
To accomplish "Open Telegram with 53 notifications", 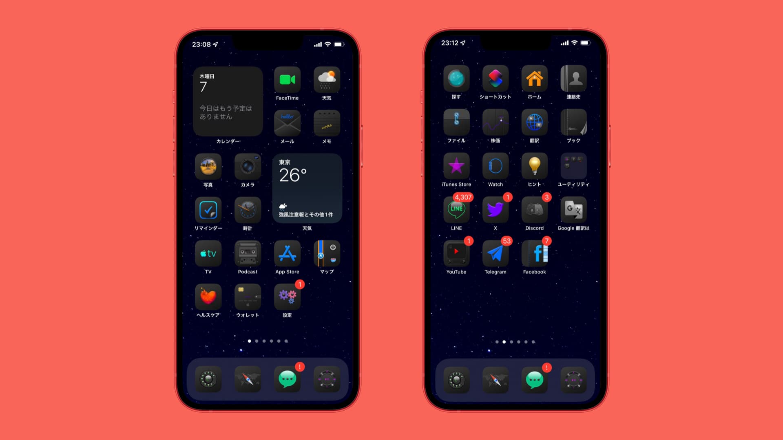I will tap(495, 255).
